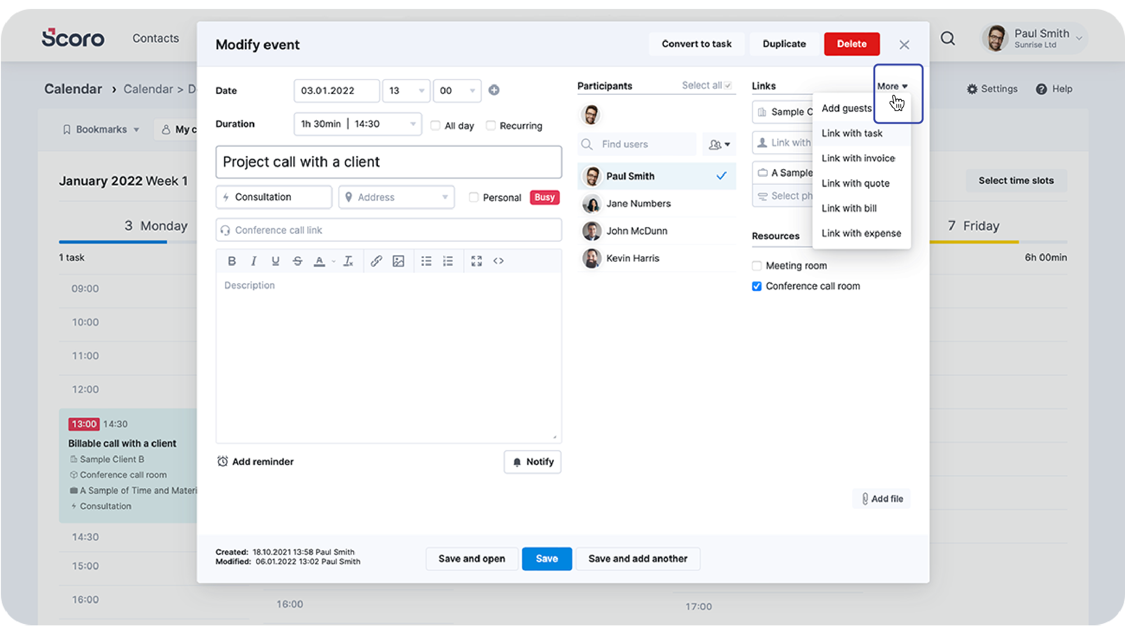Image resolution: width=1125 pixels, height=633 pixels.
Task: Open text color options arrow
Action: 333,261
